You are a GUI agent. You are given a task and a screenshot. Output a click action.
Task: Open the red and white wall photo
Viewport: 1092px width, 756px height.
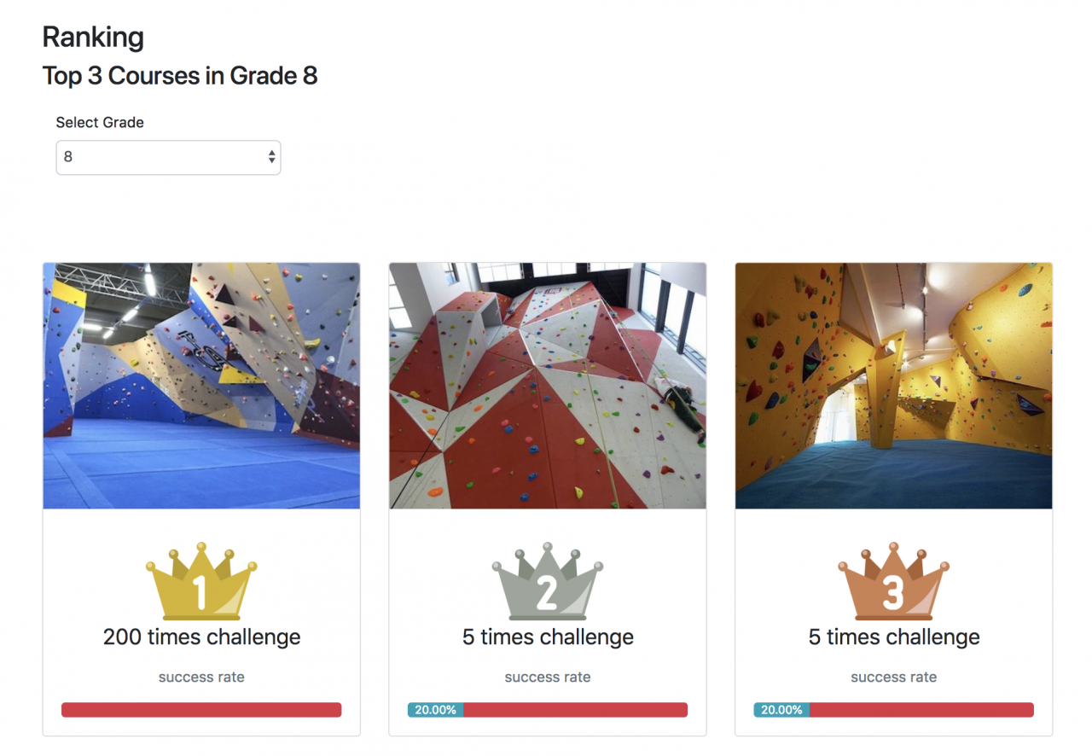548,386
